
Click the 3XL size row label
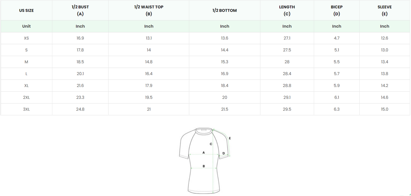(26, 109)
